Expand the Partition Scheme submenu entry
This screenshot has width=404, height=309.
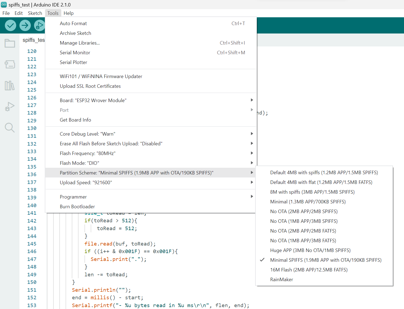(151, 173)
